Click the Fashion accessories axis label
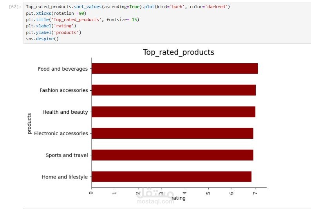 tap(64, 90)
